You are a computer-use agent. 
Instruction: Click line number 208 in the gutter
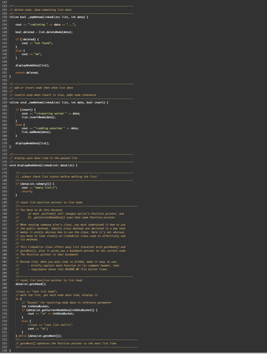pyautogui.click(x=4, y=284)
